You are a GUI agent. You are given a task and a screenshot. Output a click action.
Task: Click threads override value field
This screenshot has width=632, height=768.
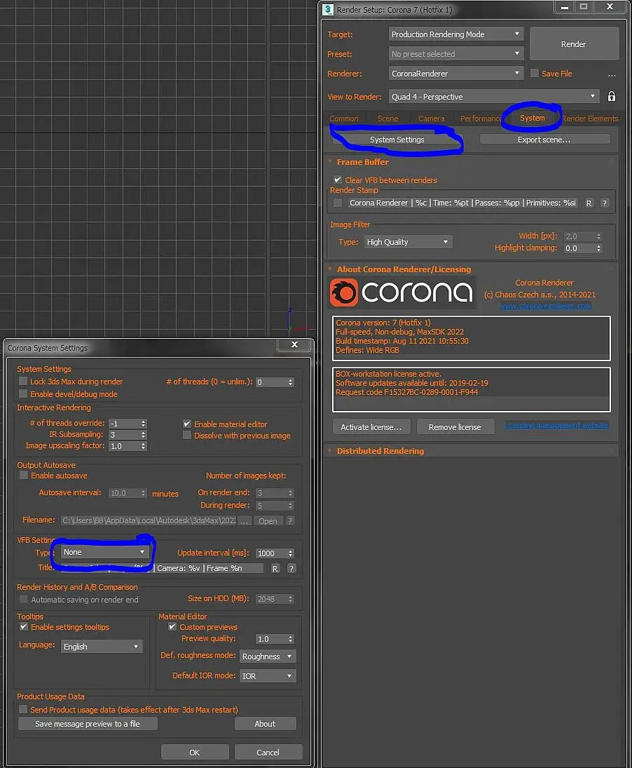pyautogui.click(x=124, y=423)
